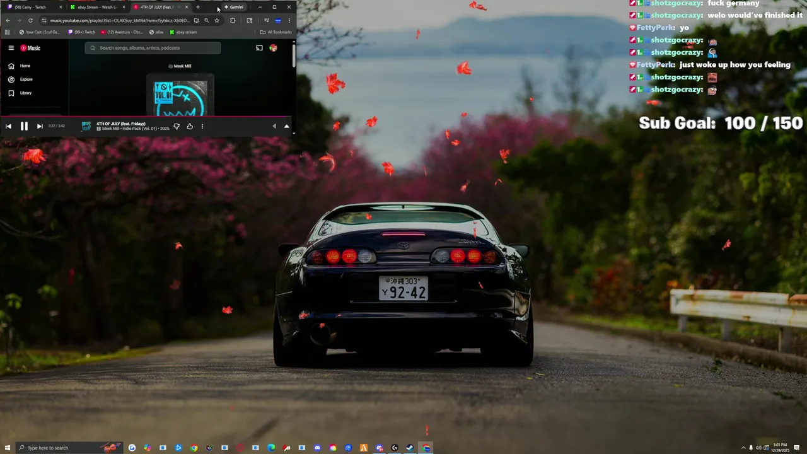The height and width of the screenshot is (454, 807).
Task: Click the taskbar Type here to search box
Action: (69, 448)
